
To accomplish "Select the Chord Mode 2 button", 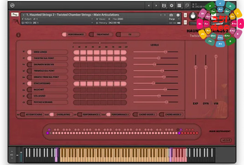I will point(171,115).
